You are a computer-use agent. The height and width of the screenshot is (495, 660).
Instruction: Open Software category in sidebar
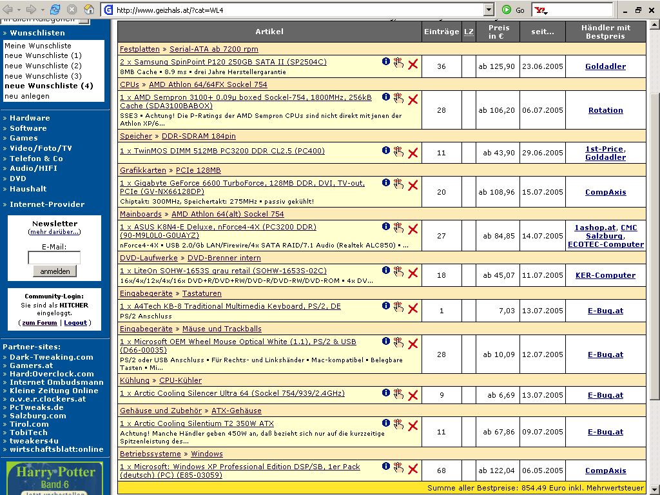click(28, 128)
